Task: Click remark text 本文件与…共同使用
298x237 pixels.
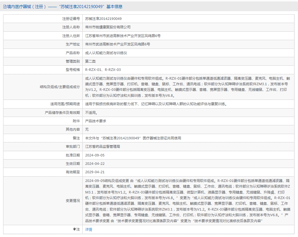Action: [133, 138]
